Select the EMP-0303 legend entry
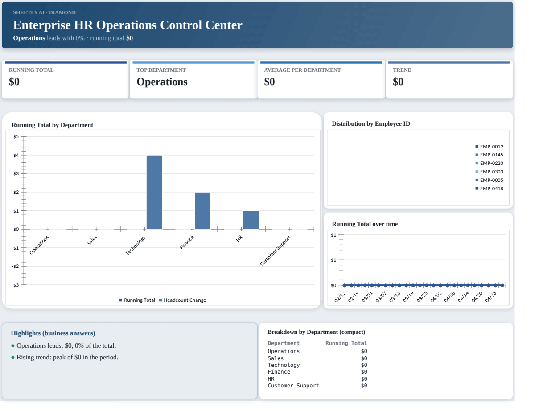The width and height of the screenshot is (547, 411). (489, 172)
